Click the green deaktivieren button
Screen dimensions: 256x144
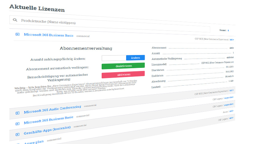(x=123, y=66)
